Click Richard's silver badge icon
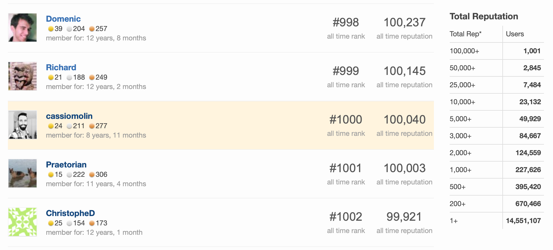 (69, 77)
